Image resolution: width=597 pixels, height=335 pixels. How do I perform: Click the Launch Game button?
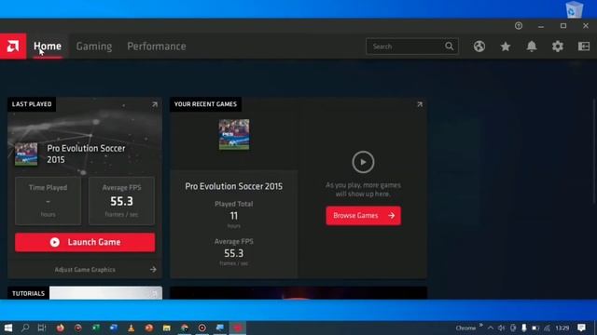[x=85, y=242]
